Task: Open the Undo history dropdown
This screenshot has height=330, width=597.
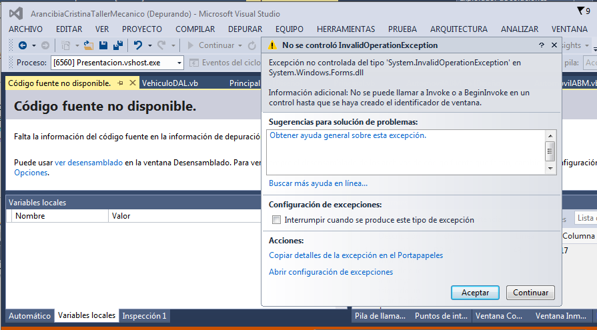Action: (x=149, y=46)
